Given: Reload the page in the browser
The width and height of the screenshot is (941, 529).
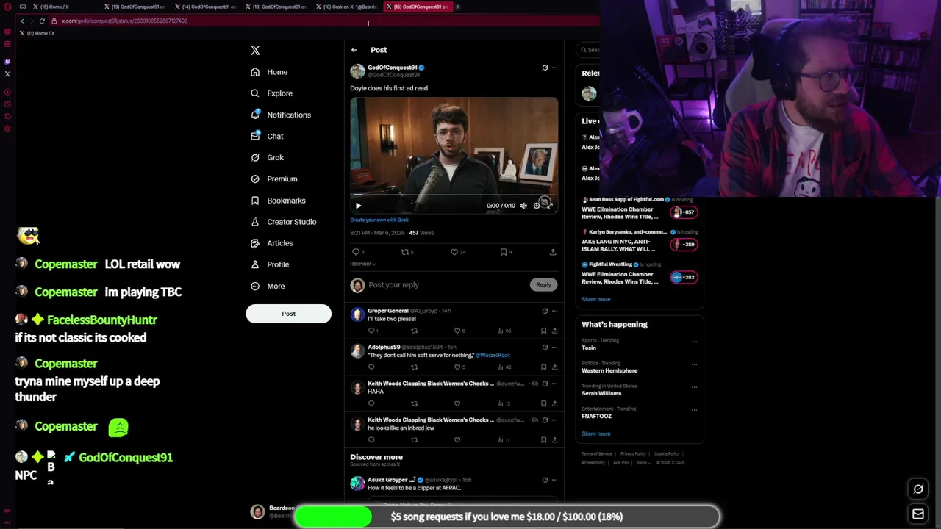Looking at the screenshot, I should pyautogui.click(x=42, y=21).
